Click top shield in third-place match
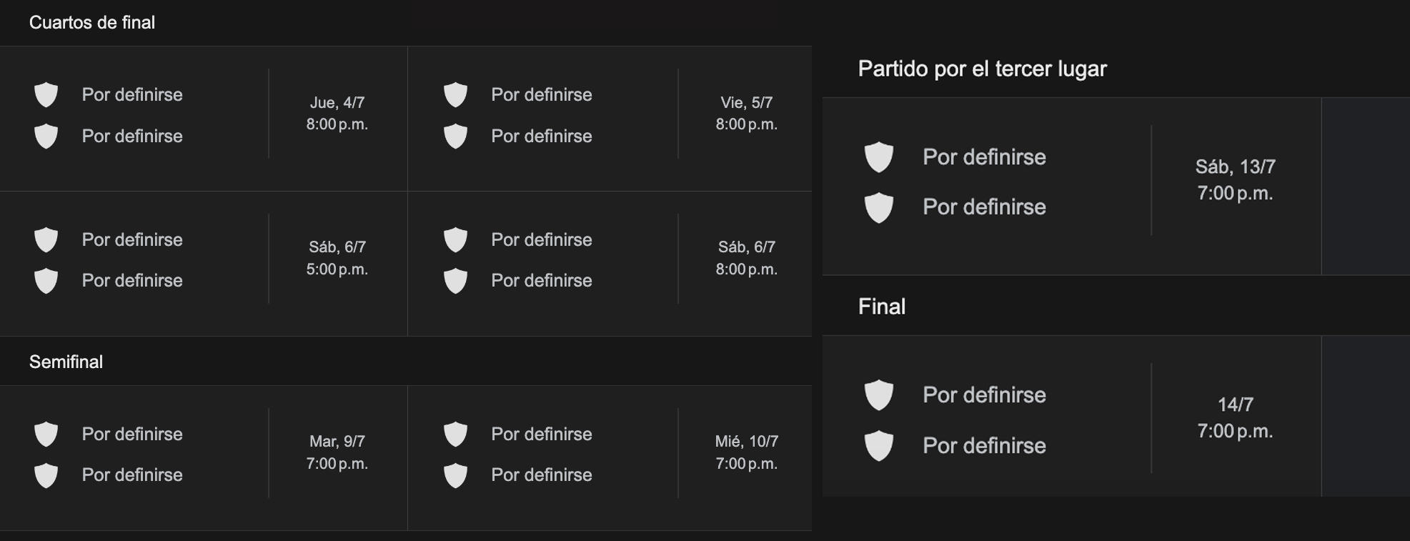 click(x=878, y=157)
